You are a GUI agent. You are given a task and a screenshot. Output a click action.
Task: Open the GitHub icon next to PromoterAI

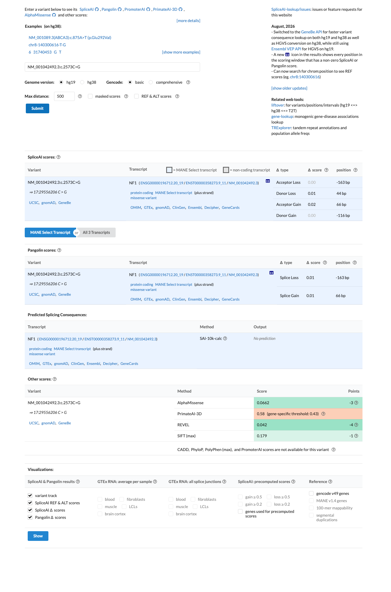coord(148,9)
